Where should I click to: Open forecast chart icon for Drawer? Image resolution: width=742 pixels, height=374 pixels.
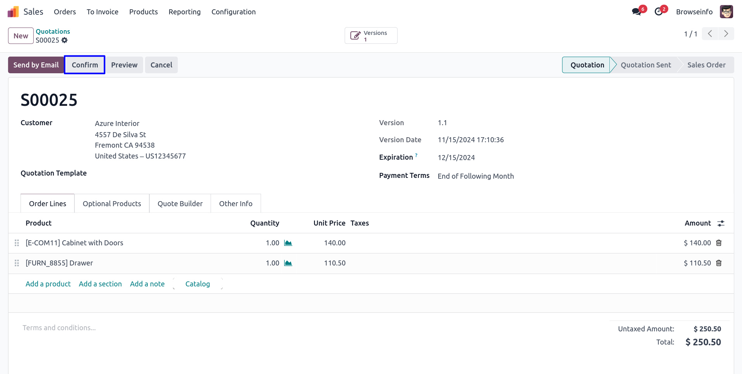pyautogui.click(x=288, y=263)
